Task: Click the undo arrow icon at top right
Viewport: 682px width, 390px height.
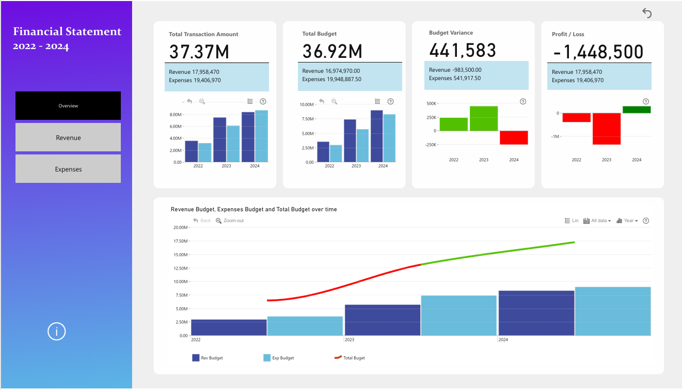Action: click(647, 13)
